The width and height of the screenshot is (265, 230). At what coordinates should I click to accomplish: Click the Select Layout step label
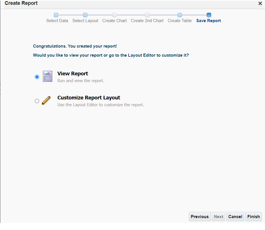[x=85, y=20]
